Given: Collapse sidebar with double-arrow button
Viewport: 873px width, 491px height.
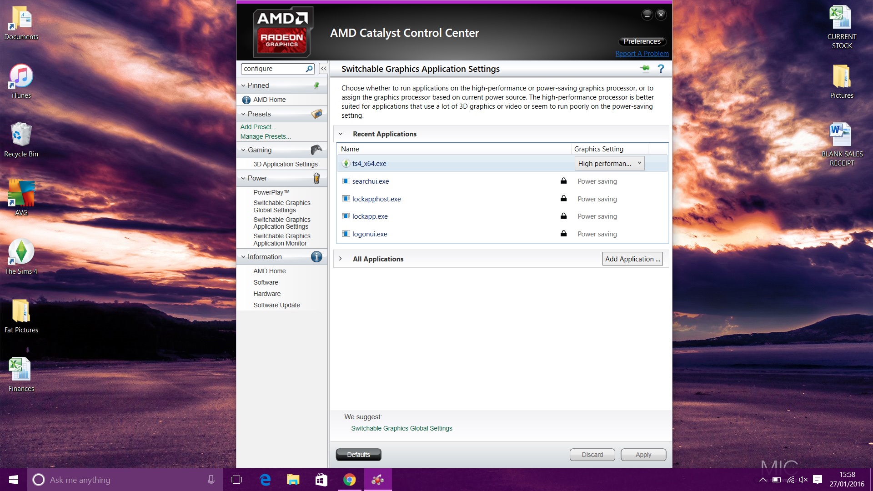Looking at the screenshot, I should [323, 69].
